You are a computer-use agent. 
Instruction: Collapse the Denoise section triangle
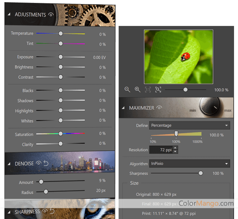(9, 164)
